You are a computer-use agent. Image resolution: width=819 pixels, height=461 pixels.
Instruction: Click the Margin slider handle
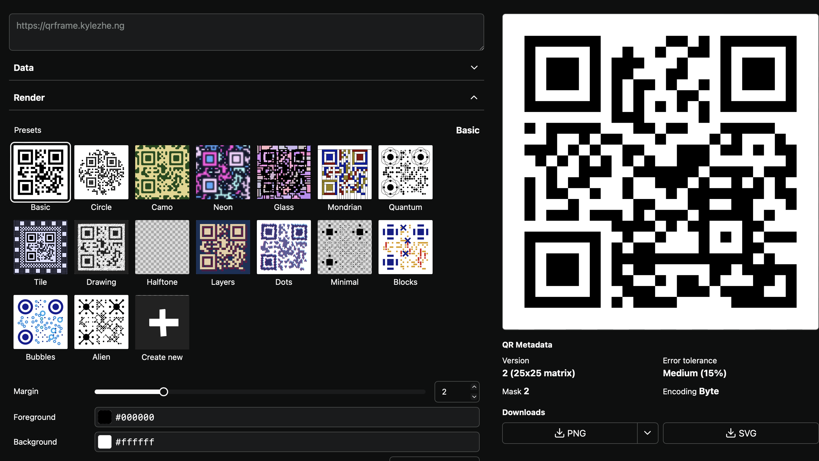pos(164,392)
